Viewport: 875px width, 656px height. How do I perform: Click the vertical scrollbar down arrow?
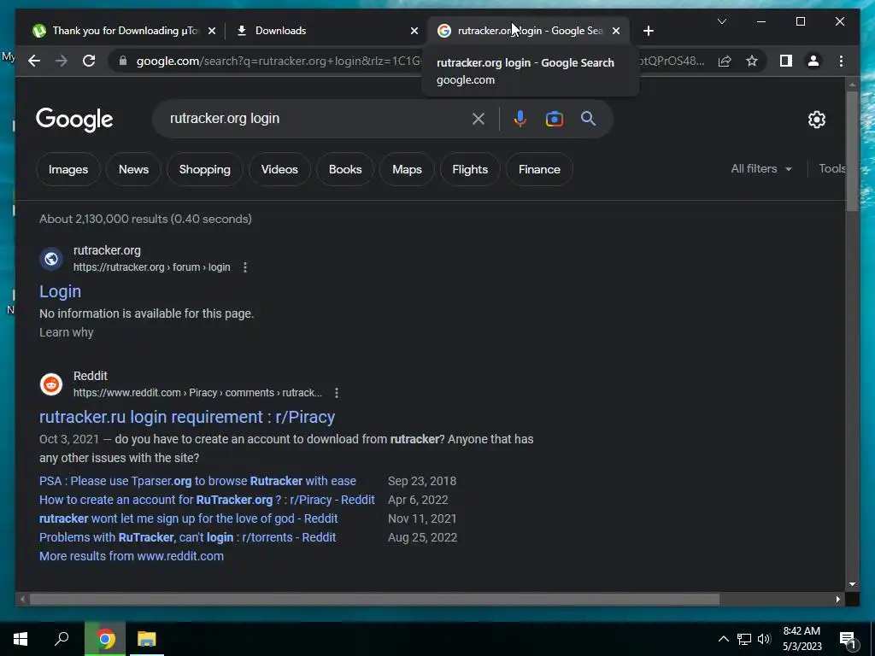pyautogui.click(x=852, y=584)
